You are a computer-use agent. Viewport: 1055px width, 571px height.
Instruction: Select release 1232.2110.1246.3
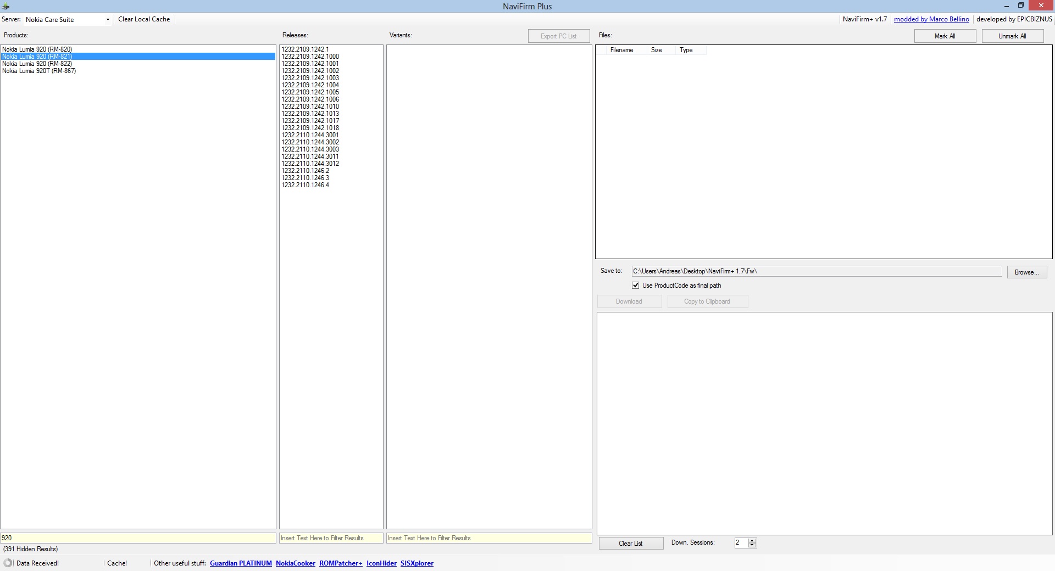(x=331, y=178)
